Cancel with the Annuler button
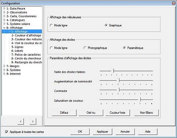The image size is (177, 138). (x=125, y=131)
